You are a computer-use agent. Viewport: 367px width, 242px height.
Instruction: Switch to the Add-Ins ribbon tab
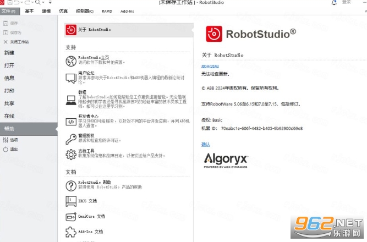[127, 11]
